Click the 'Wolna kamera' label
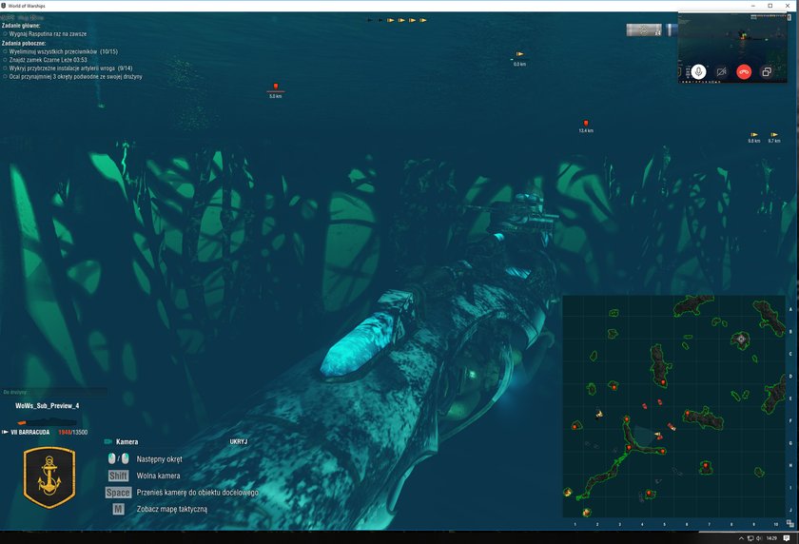 click(159, 476)
